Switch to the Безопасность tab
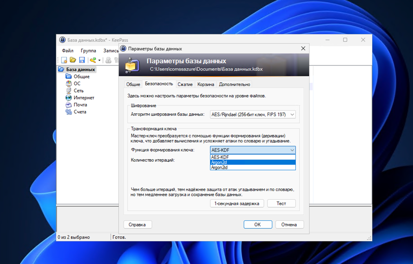 159,84
